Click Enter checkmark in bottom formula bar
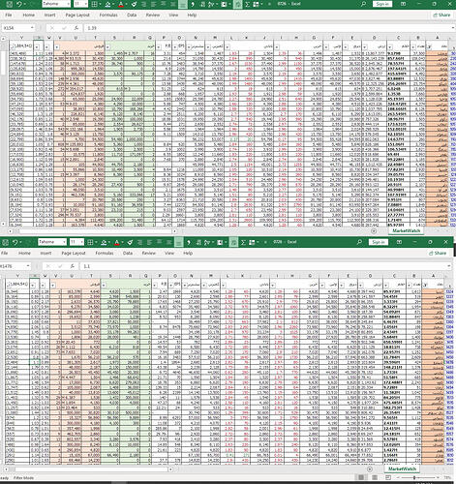 tap(60, 266)
